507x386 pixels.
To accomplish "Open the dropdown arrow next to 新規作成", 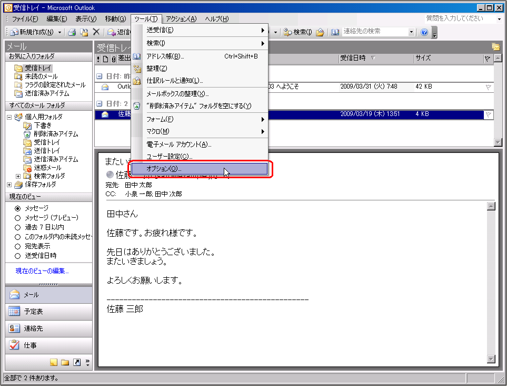I will click(59, 32).
